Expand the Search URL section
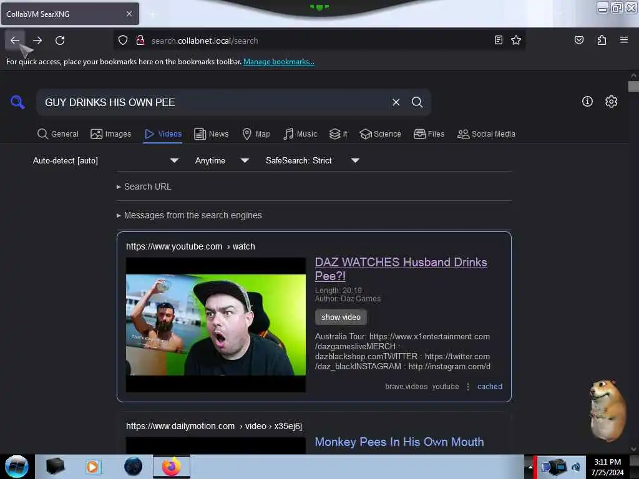Viewport: 639px width, 479px height. coord(144,186)
